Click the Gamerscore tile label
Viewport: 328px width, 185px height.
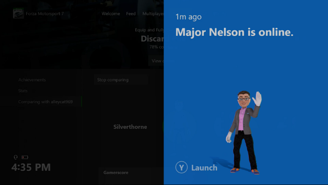click(116, 172)
